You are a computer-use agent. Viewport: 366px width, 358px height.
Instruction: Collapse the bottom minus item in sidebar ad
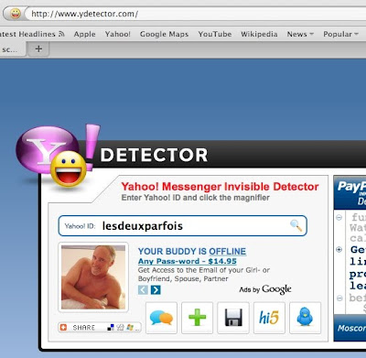pyautogui.click(x=339, y=298)
